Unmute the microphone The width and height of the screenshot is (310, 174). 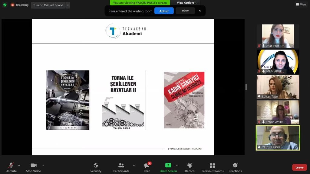coord(11,167)
